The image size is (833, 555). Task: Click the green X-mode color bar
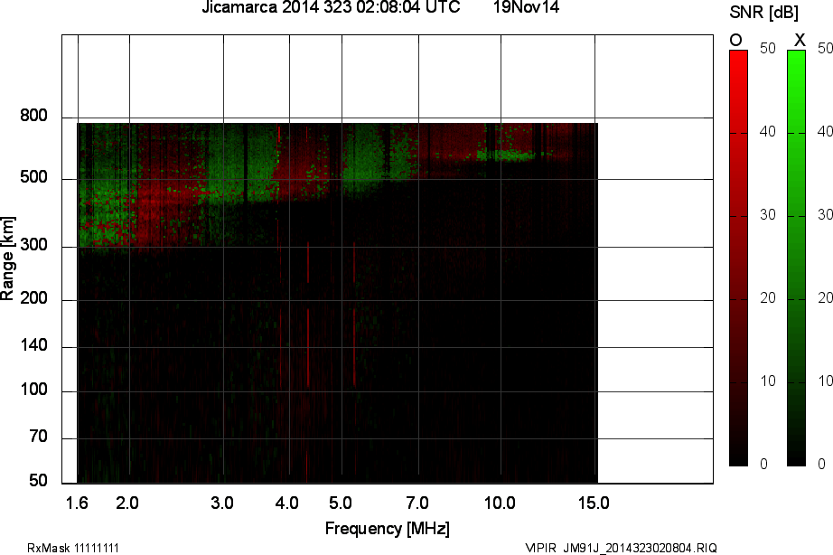click(x=796, y=259)
